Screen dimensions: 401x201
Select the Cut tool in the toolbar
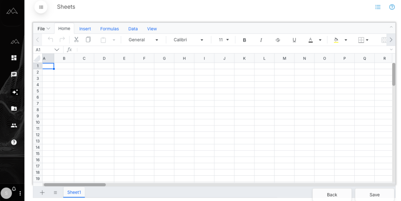[76, 40]
